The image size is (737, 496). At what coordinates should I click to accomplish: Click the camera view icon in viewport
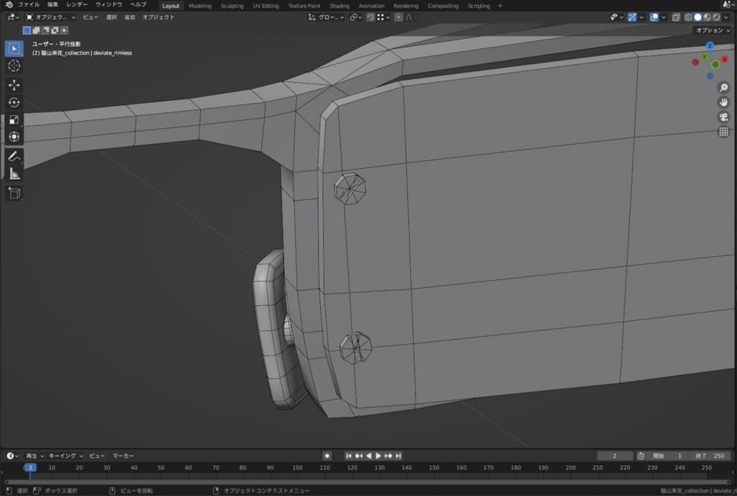(x=723, y=117)
